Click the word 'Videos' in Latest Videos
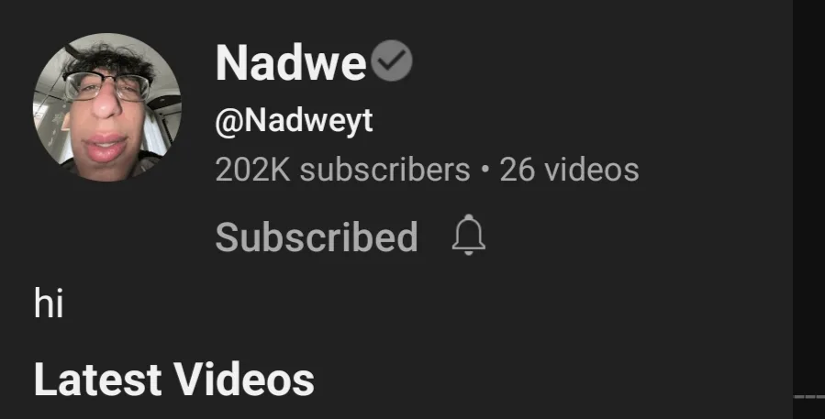Viewport: 825px width, 419px height. pos(244,379)
